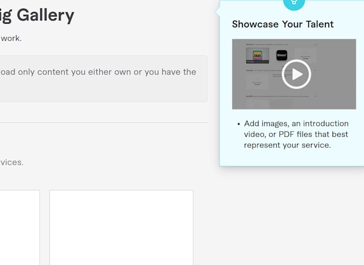The height and width of the screenshot is (265, 364).
Task: Play the Showcase Your Talent video
Action: coord(296,74)
